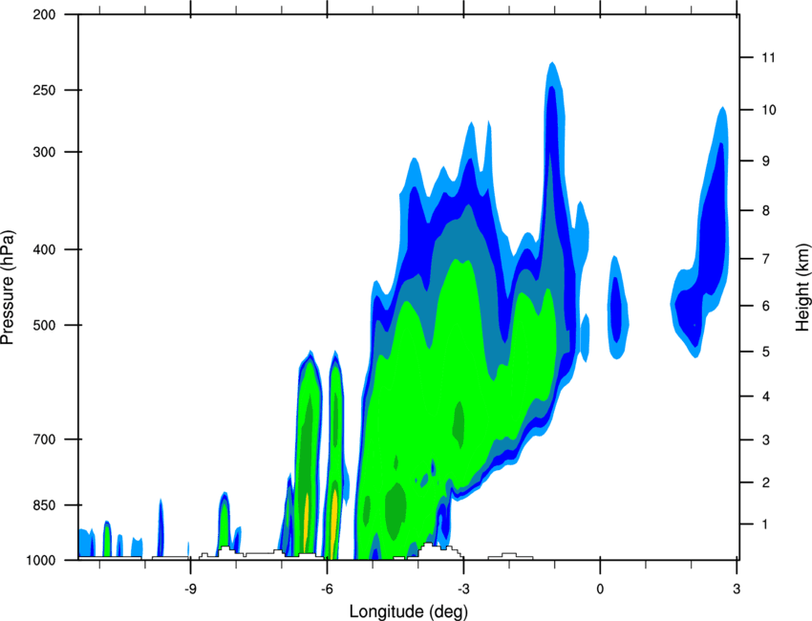Pick the 9 km height tick label
This screenshot has width=812, height=621.
coord(765,161)
